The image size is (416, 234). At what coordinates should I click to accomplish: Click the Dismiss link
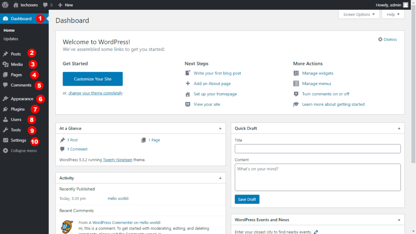(390, 39)
